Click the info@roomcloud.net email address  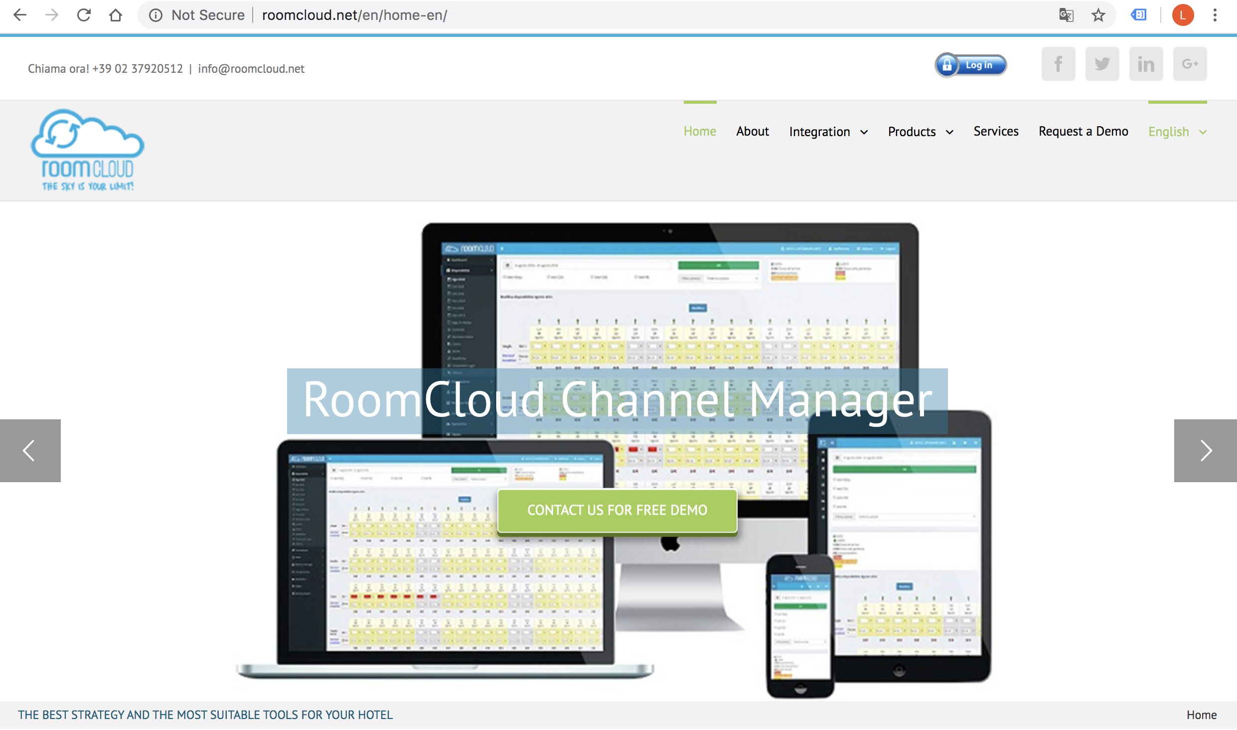point(251,69)
